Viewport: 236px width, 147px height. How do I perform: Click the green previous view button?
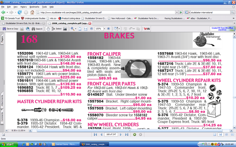pos(135,135)
